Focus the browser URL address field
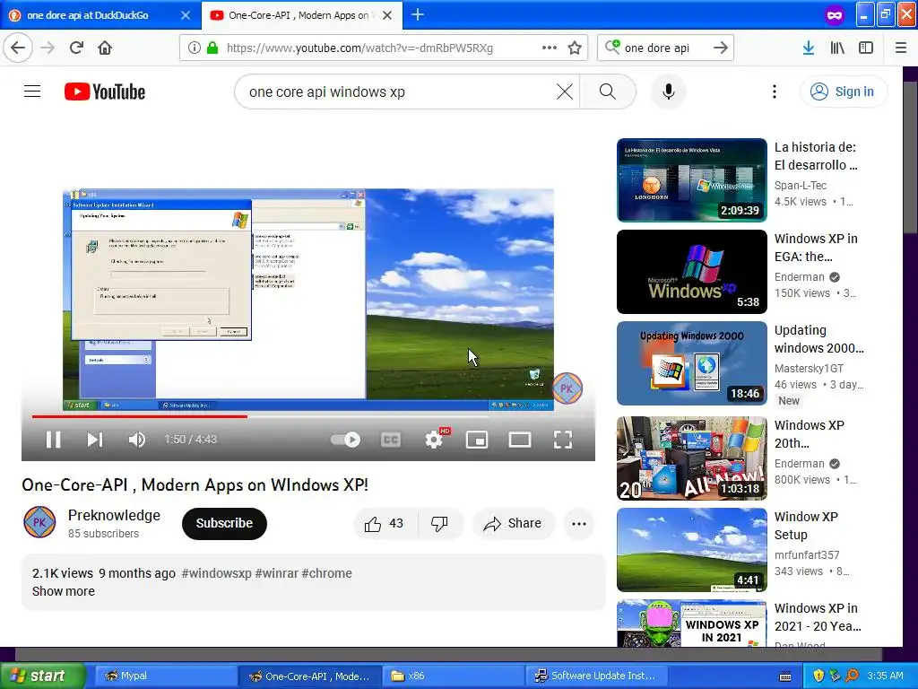918x689 pixels. tap(375, 48)
